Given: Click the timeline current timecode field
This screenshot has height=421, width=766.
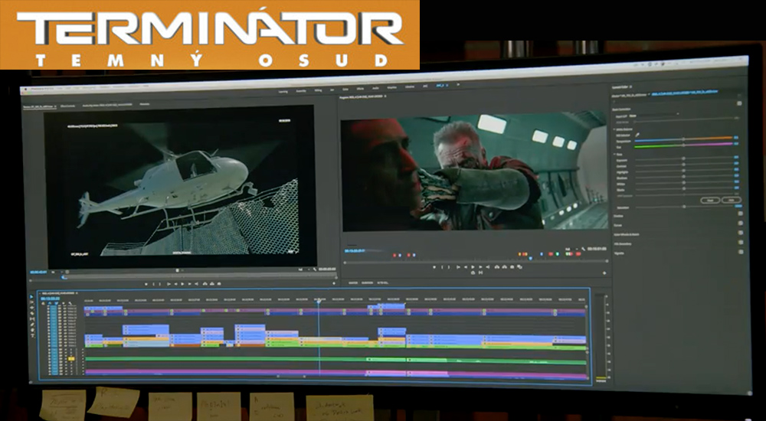Looking at the screenshot, I should pos(50,299).
